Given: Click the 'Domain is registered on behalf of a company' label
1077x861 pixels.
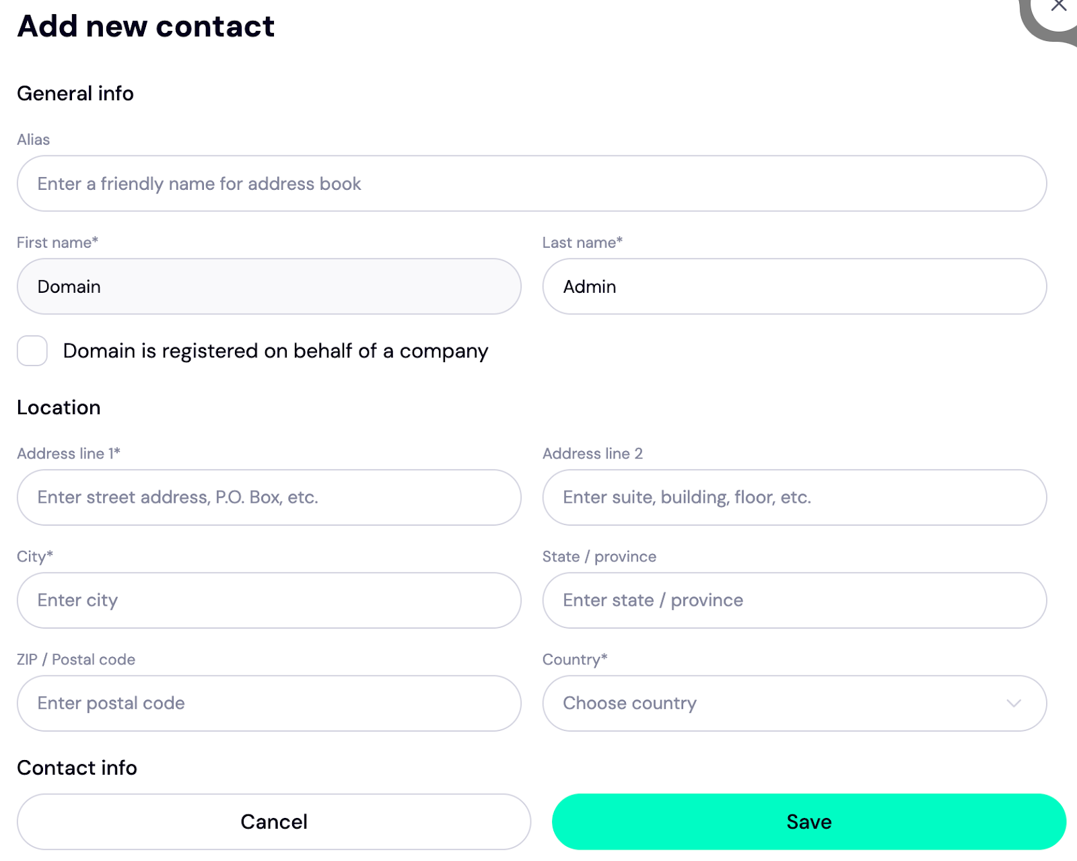Looking at the screenshot, I should [275, 351].
